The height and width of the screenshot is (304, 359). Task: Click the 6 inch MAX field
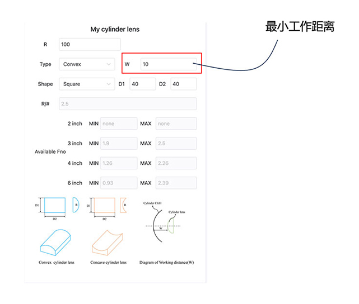176,183
